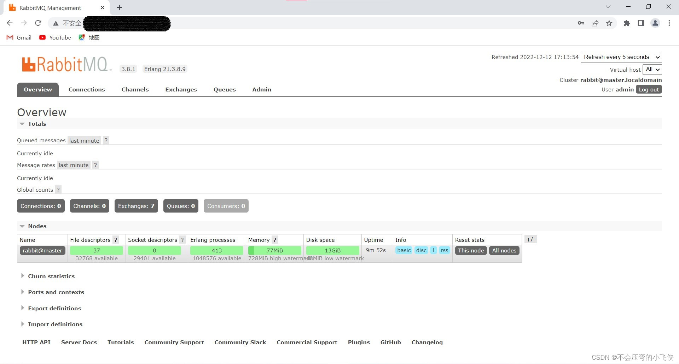Viewport: 679px width, 364px height.
Task: Click the browser forward arrow
Action: click(x=24, y=23)
